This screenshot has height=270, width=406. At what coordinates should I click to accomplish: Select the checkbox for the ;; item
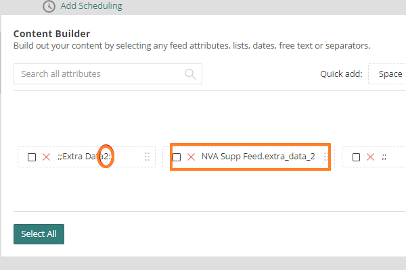tap(356, 157)
